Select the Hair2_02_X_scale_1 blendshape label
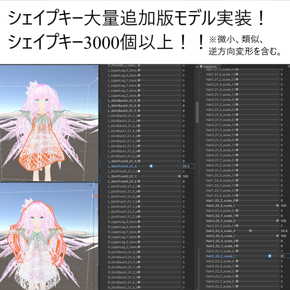 (221, 206)
